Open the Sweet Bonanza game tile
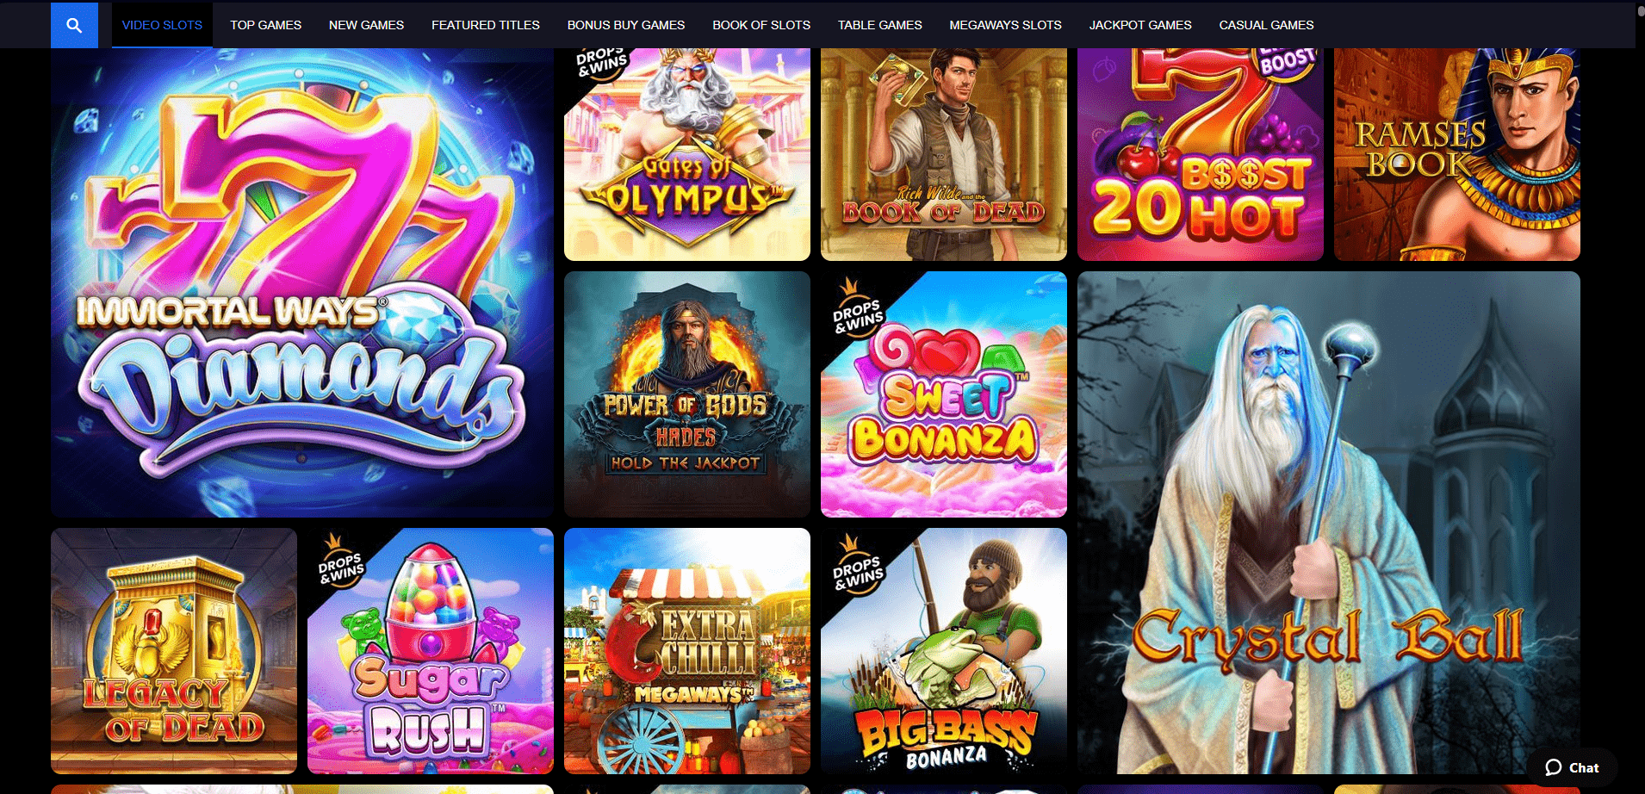 click(x=944, y=394)
